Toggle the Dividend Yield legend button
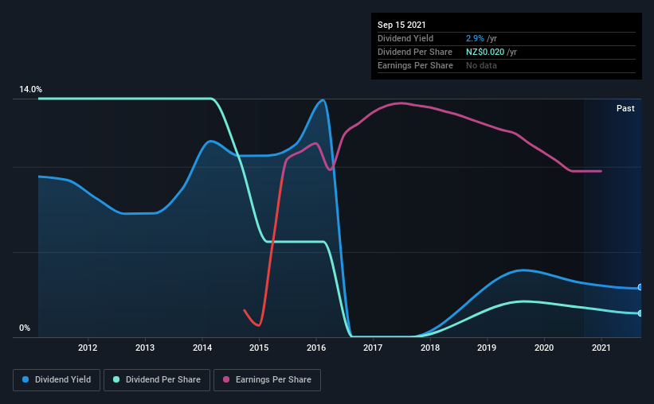The height and width of the screenshot is (404, 654). pyautogui.click(x=57, y=380)
